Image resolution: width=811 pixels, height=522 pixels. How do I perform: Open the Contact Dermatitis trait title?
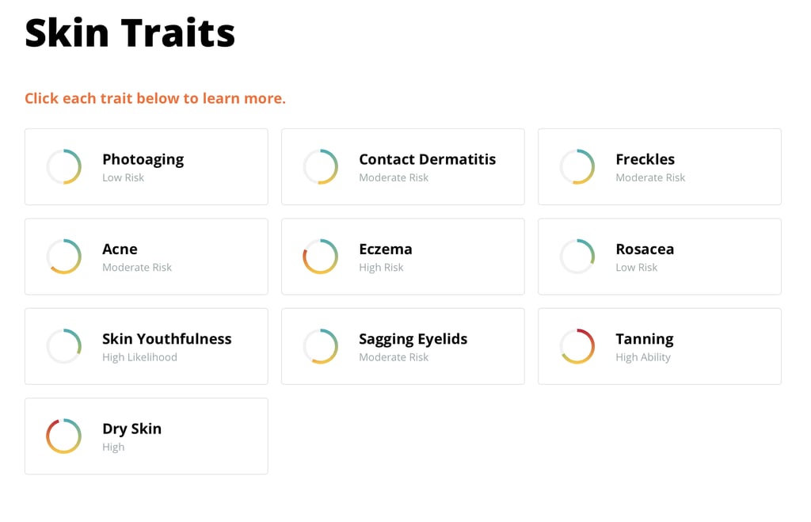[x=427, y=159]
